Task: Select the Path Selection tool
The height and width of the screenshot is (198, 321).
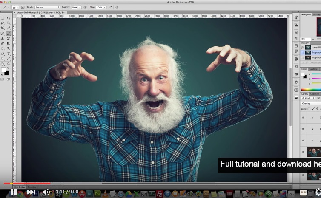Action: (x=3, y=59)
